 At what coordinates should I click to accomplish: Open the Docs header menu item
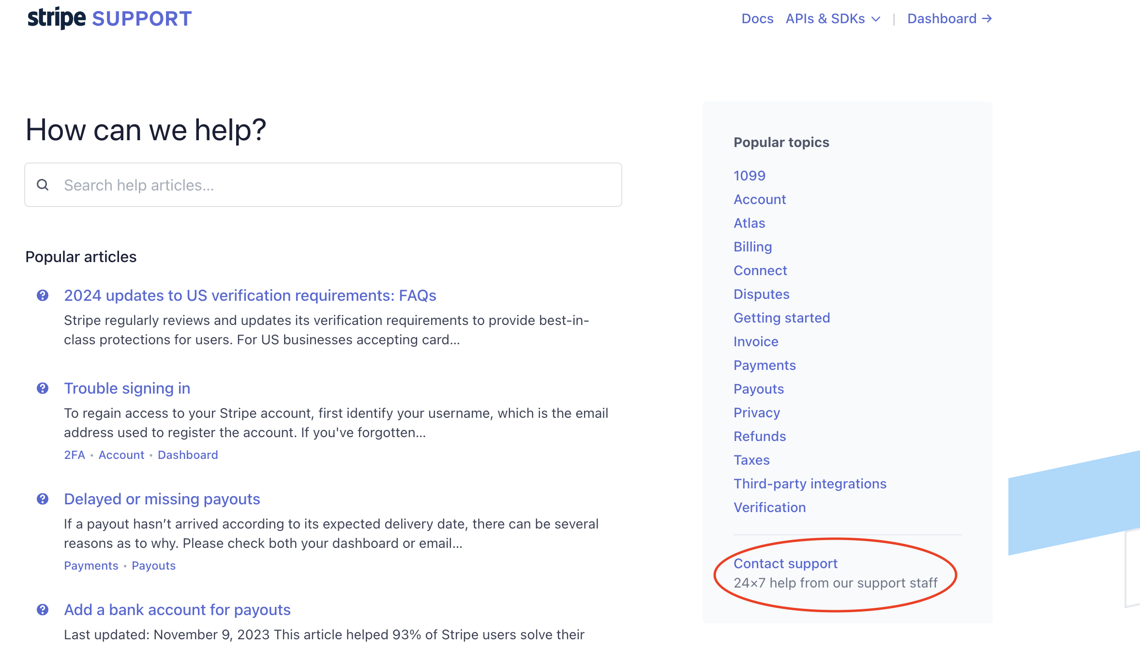[757, 18]
